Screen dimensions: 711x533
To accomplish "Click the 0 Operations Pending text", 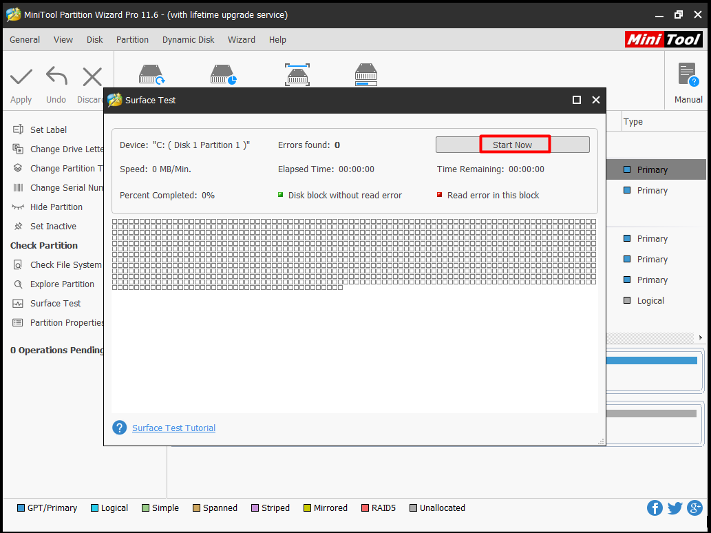I will click(x=58, y=351).
